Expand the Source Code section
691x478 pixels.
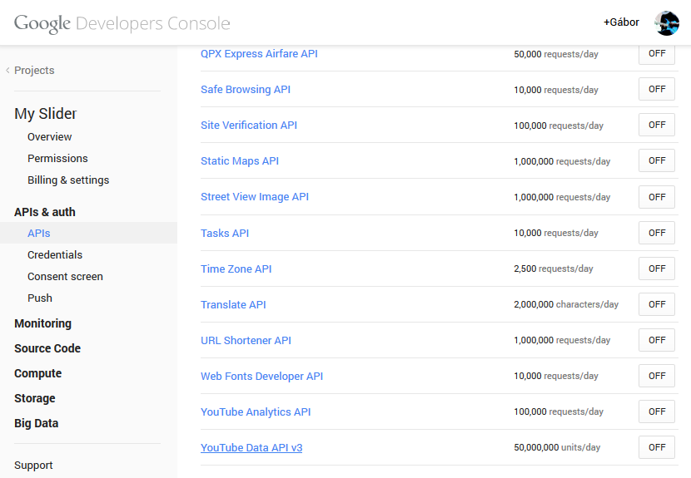(47, 348)
